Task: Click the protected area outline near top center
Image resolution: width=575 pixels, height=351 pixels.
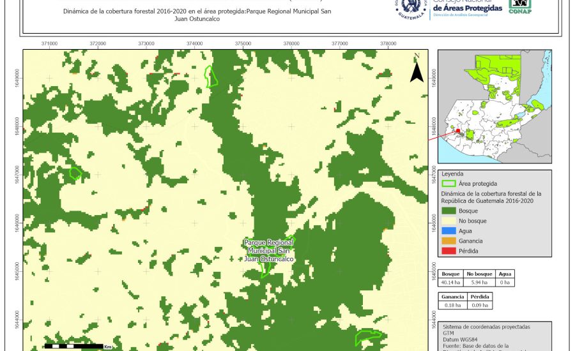Action: (211, 76)
